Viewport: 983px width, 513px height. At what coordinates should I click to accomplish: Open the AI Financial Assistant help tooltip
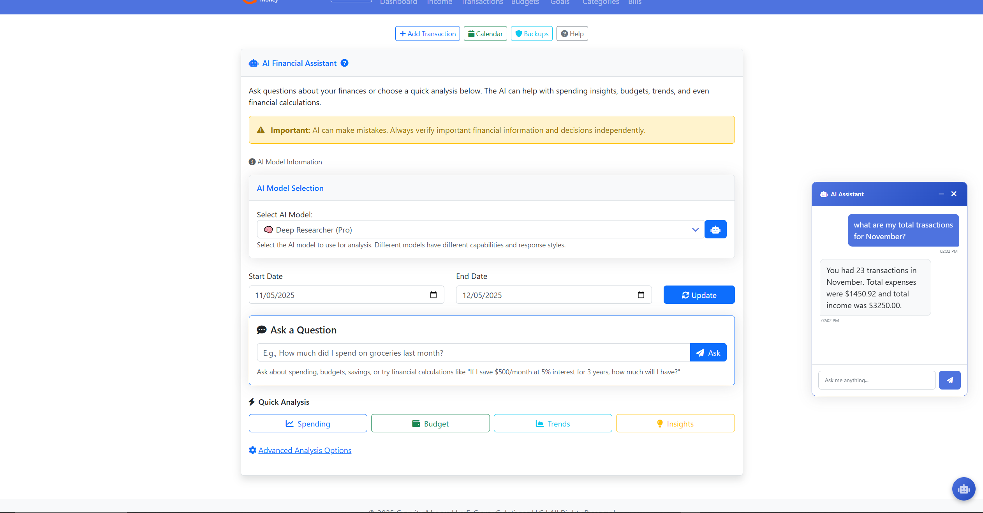[x=344, y=63]
